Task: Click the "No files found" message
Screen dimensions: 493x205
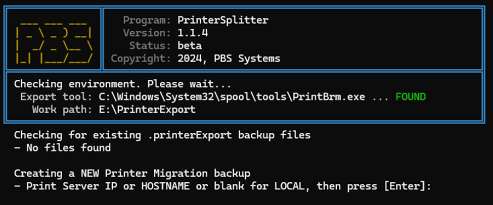Action: 67,148
